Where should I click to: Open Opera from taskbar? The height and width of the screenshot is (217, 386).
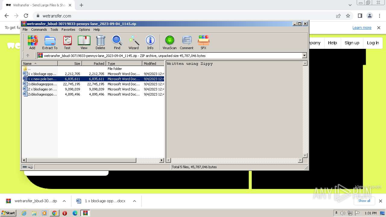[x=65, y=213]
